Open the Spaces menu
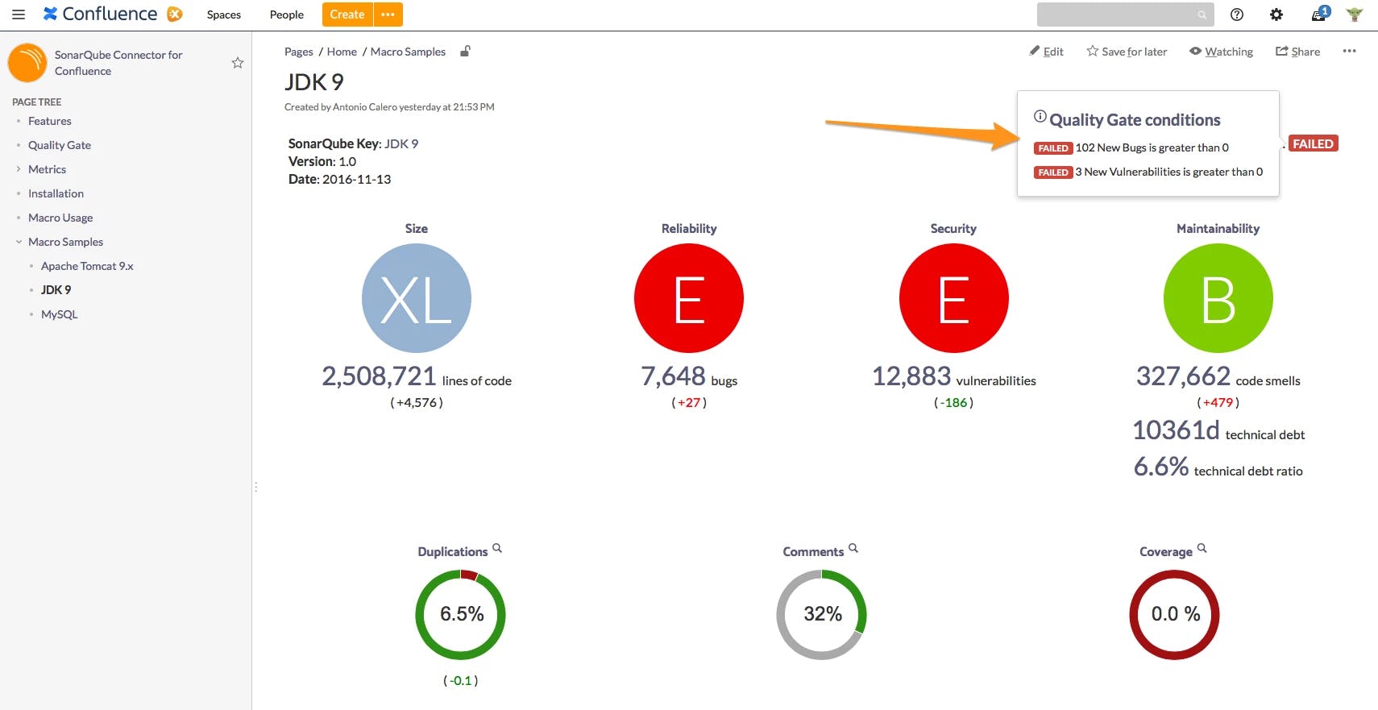This screenshot has height=710, width=1378. [224, 15]
